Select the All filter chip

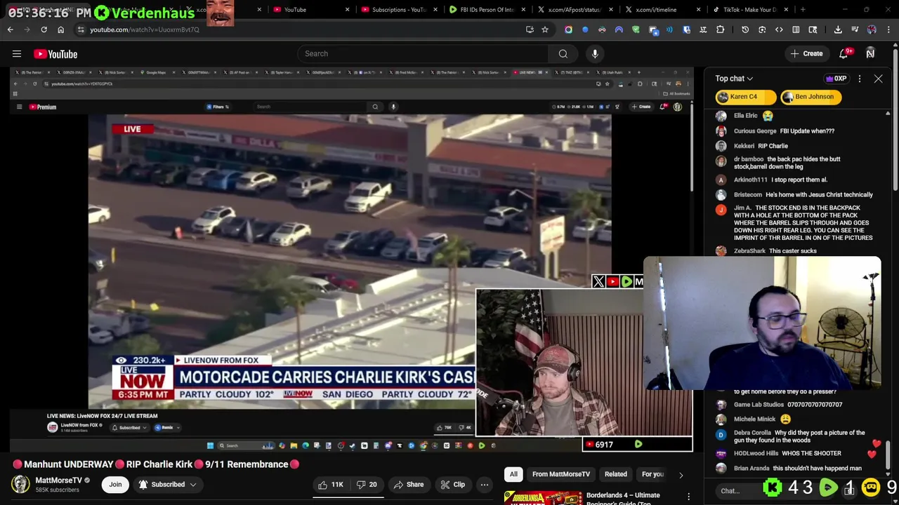tap(513, 475)
